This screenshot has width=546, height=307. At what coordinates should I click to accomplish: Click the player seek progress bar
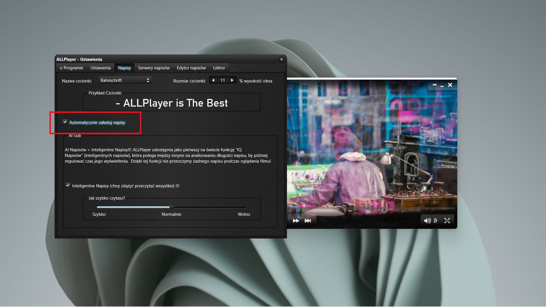(x=371, y=208)
